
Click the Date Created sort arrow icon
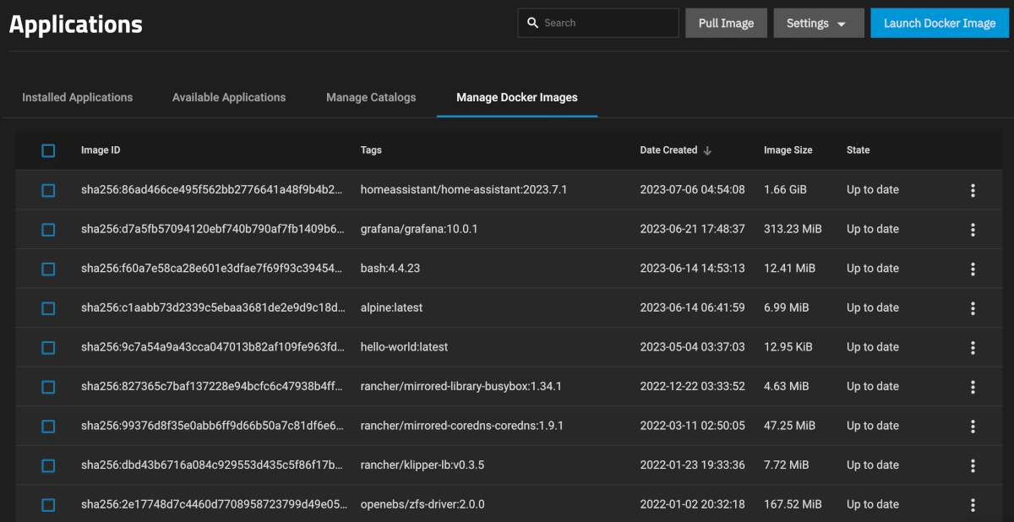pyautogui.click(x=707, y=150)
